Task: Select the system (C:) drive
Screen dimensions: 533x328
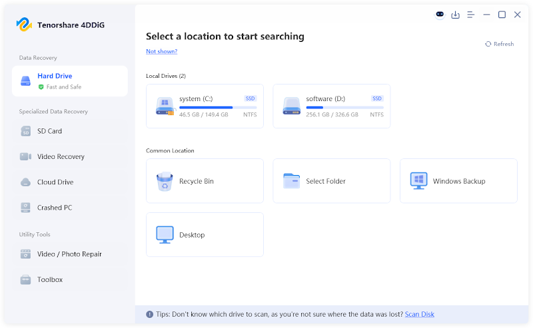Action: (205, 106)
